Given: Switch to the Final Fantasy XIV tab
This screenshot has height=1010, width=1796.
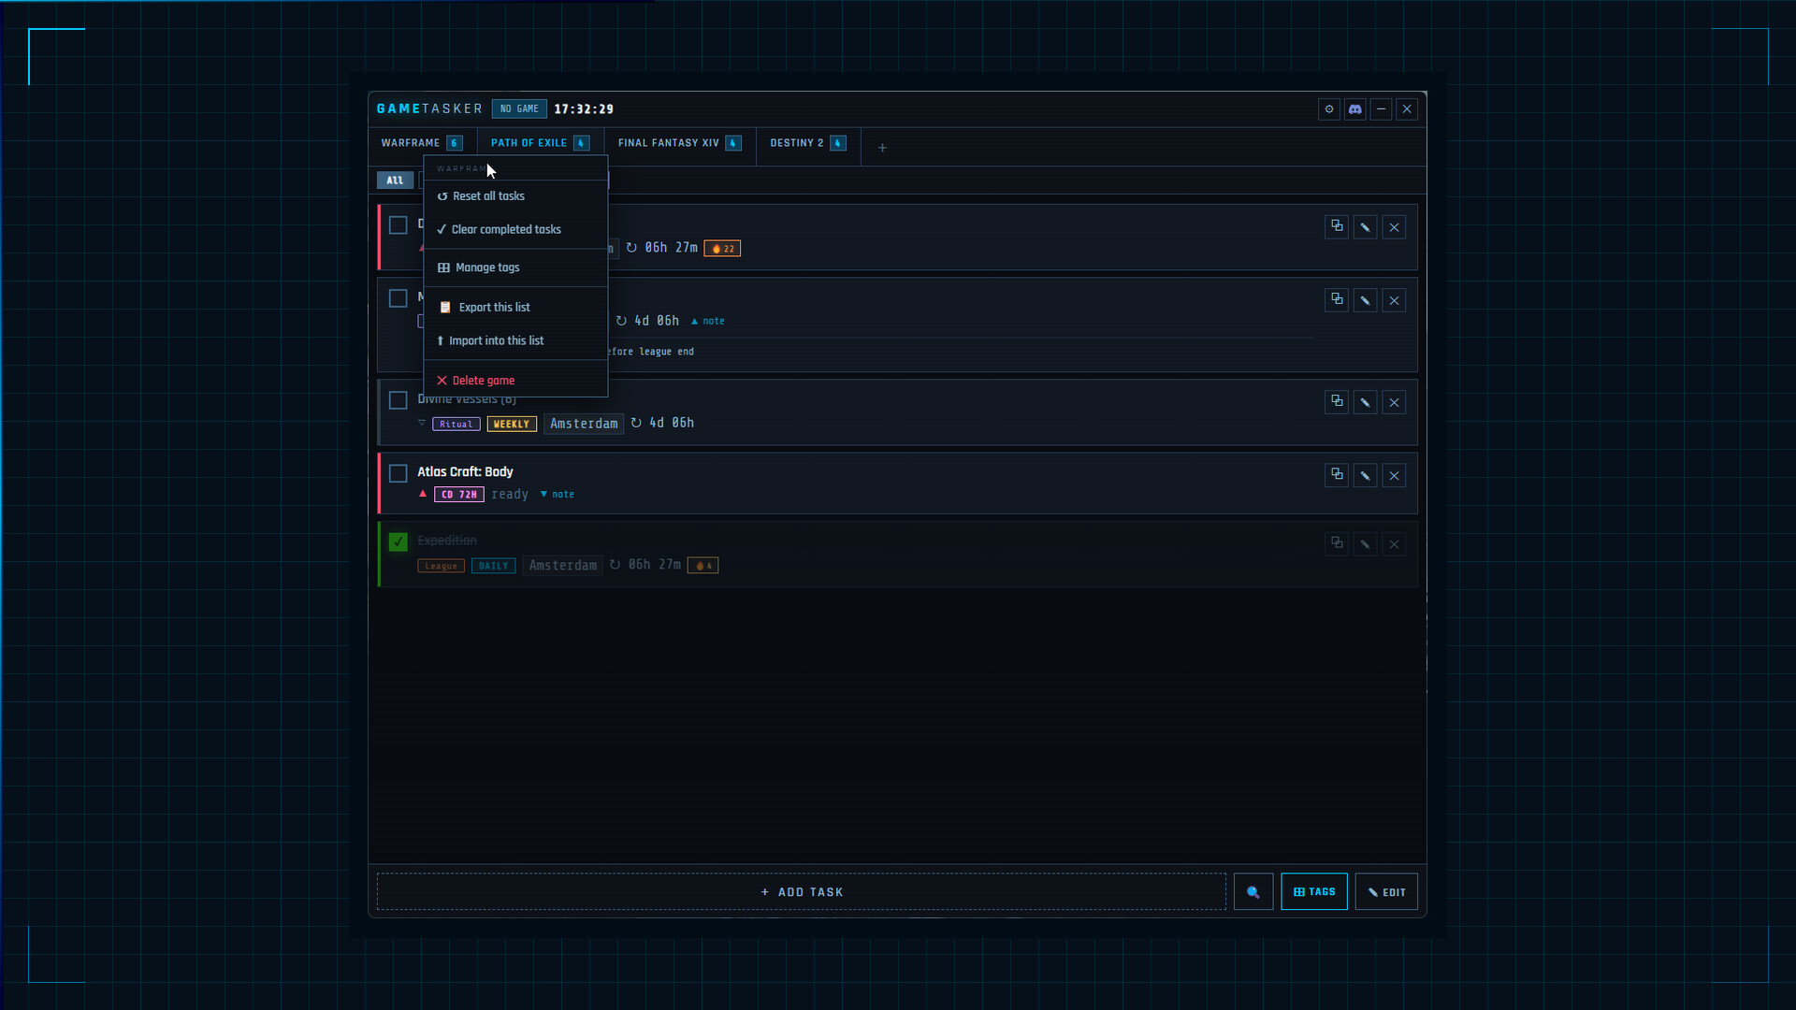Looking at the screenshot, I should click(x=668, y=143).
